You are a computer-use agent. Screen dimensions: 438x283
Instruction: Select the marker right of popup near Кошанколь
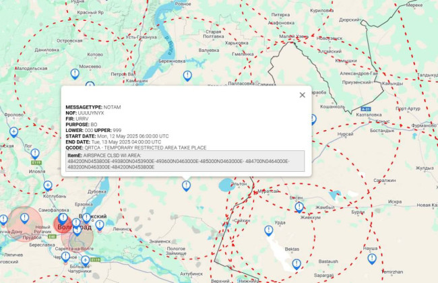(313, 119)
